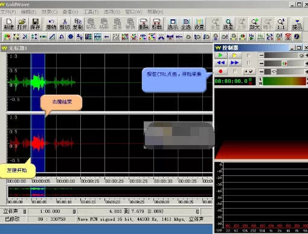Open the 效果(C) menu
The image size is (308, 234).
(50, 12)
